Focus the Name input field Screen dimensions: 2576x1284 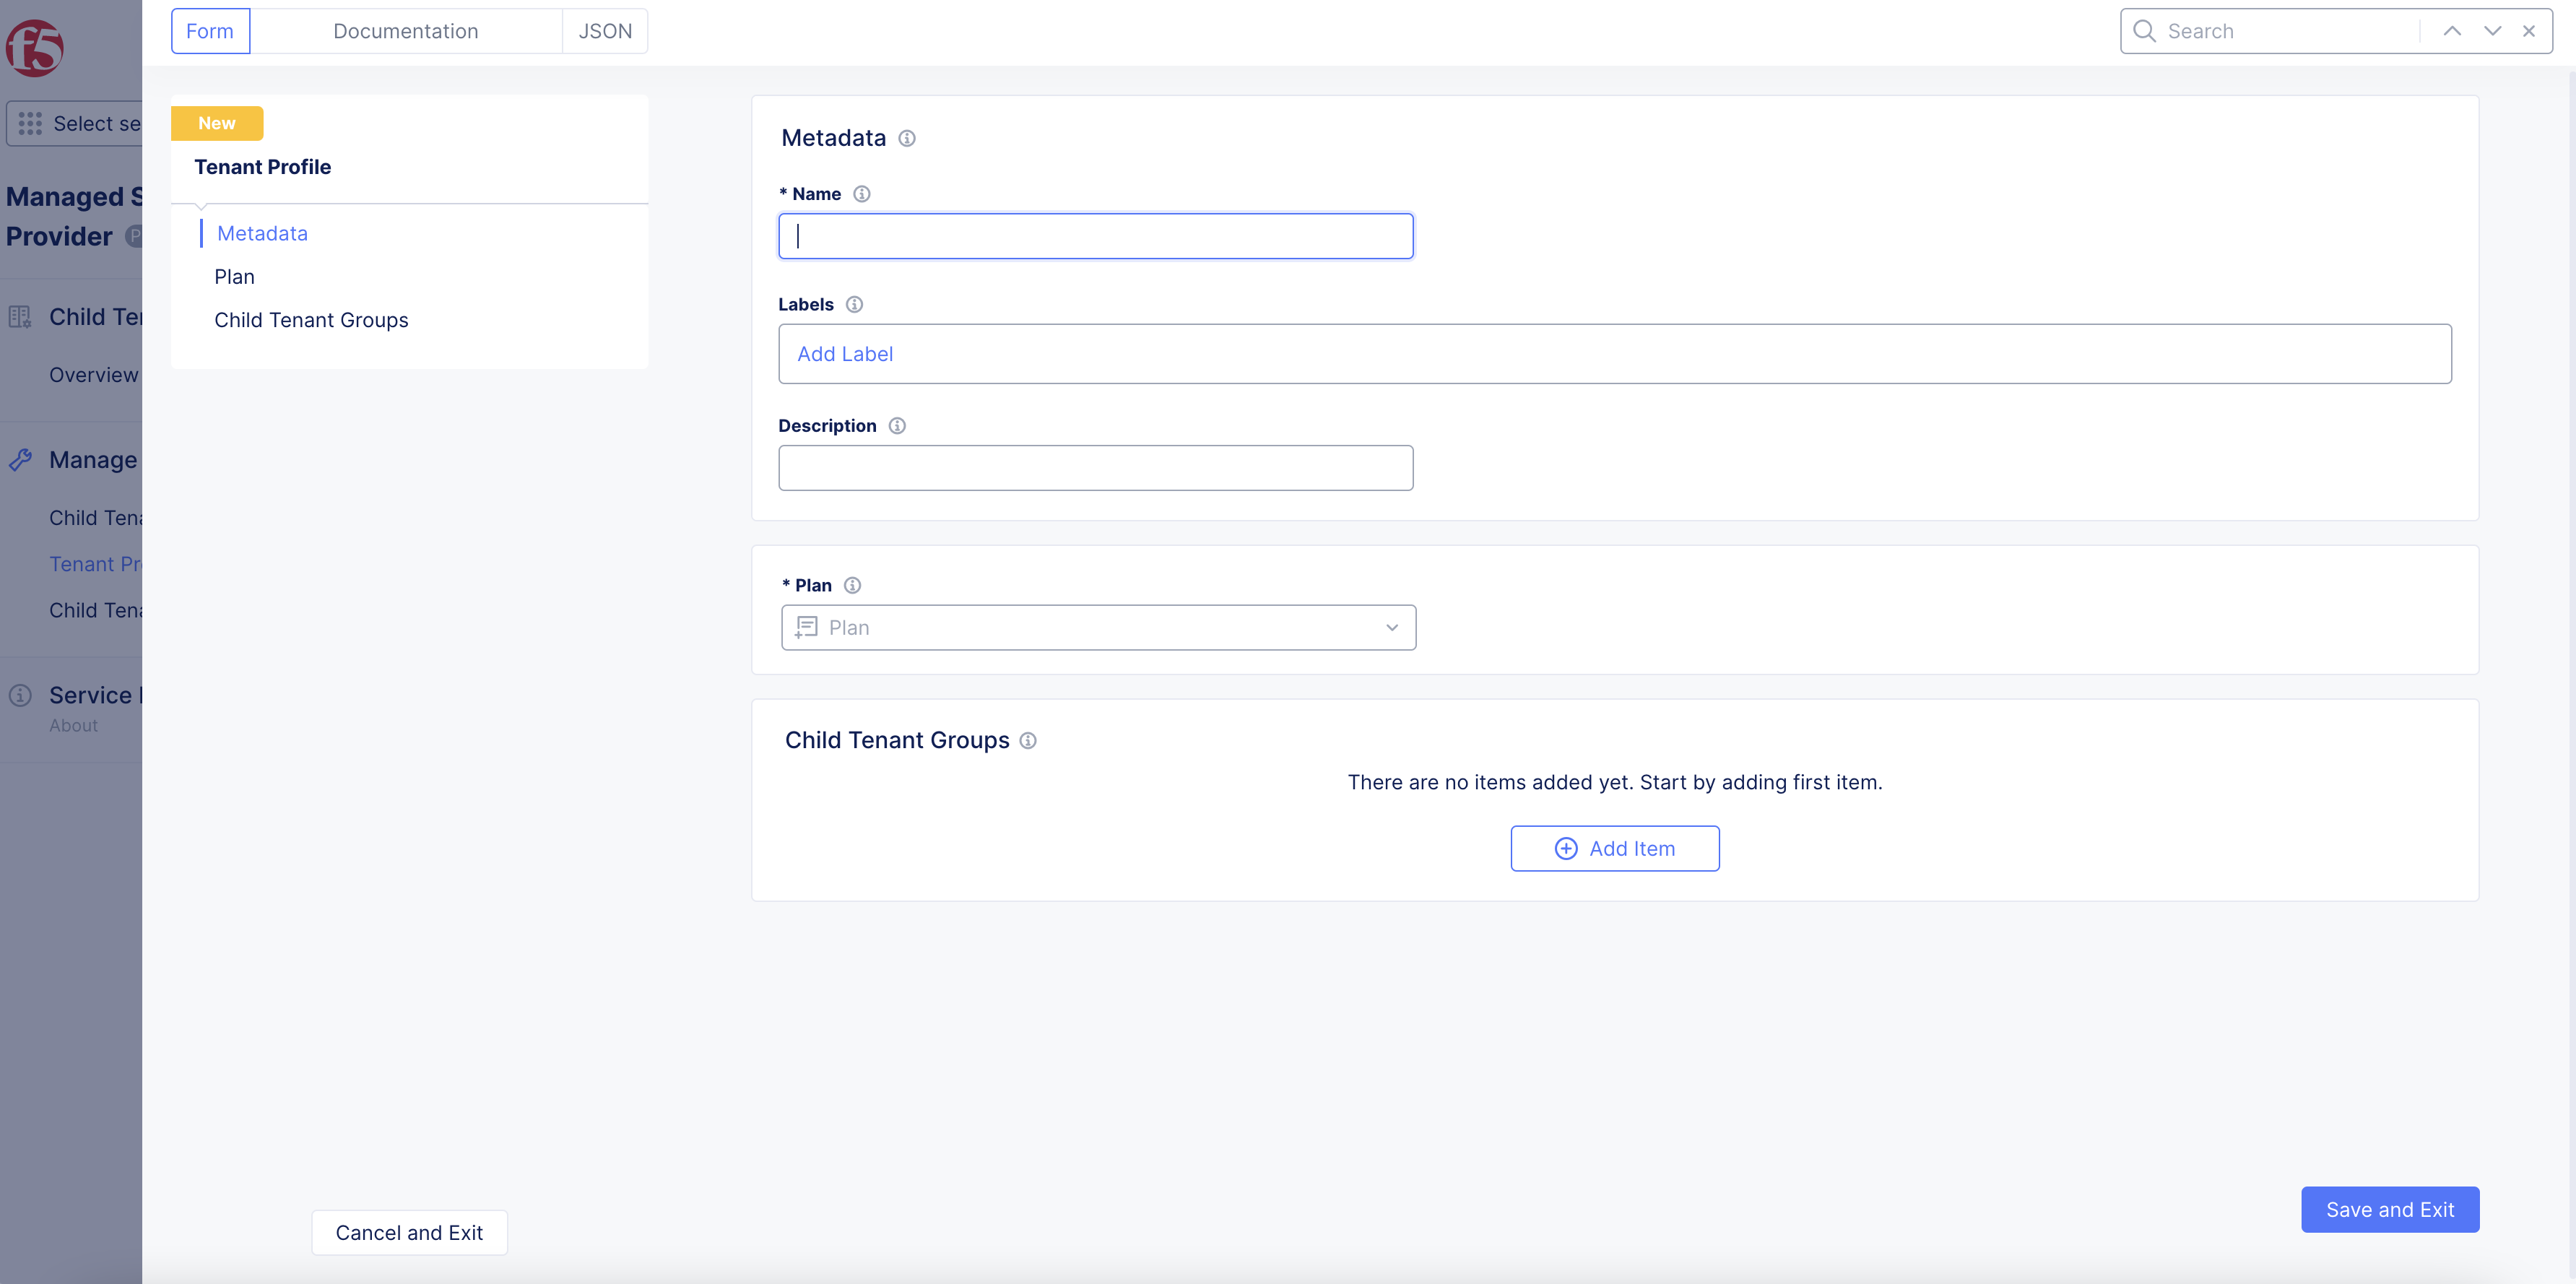pos(1096,236)
